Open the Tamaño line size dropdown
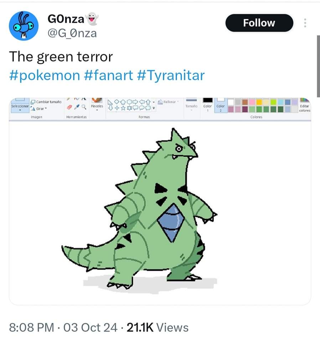Viewport: 320px width, 342px height. click(192, 106)
